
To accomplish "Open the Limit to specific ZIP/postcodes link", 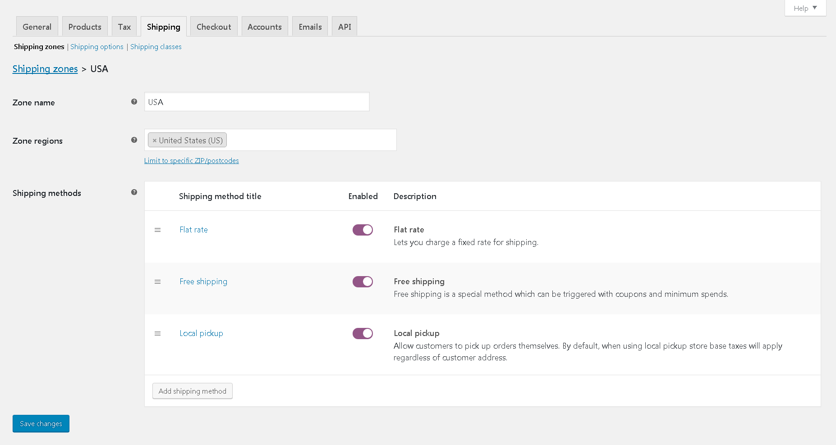I will point(191,160).
